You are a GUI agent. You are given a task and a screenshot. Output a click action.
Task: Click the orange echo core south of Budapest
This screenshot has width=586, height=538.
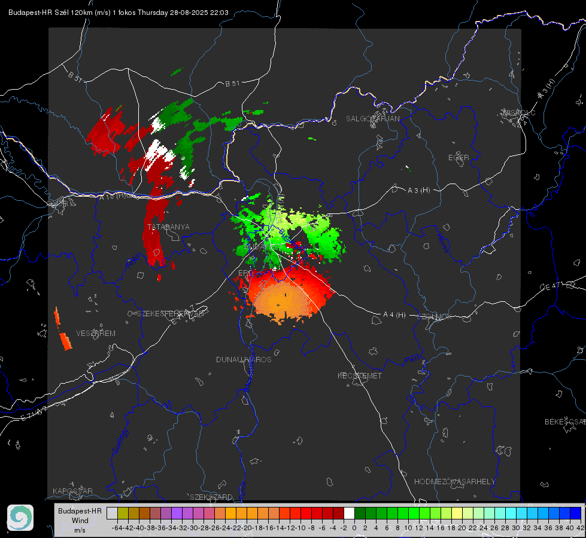pos(282,301)
